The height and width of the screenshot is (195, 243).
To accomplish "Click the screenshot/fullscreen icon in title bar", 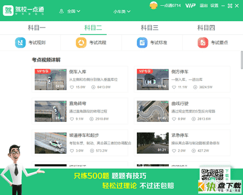I will tap(230, 6).
